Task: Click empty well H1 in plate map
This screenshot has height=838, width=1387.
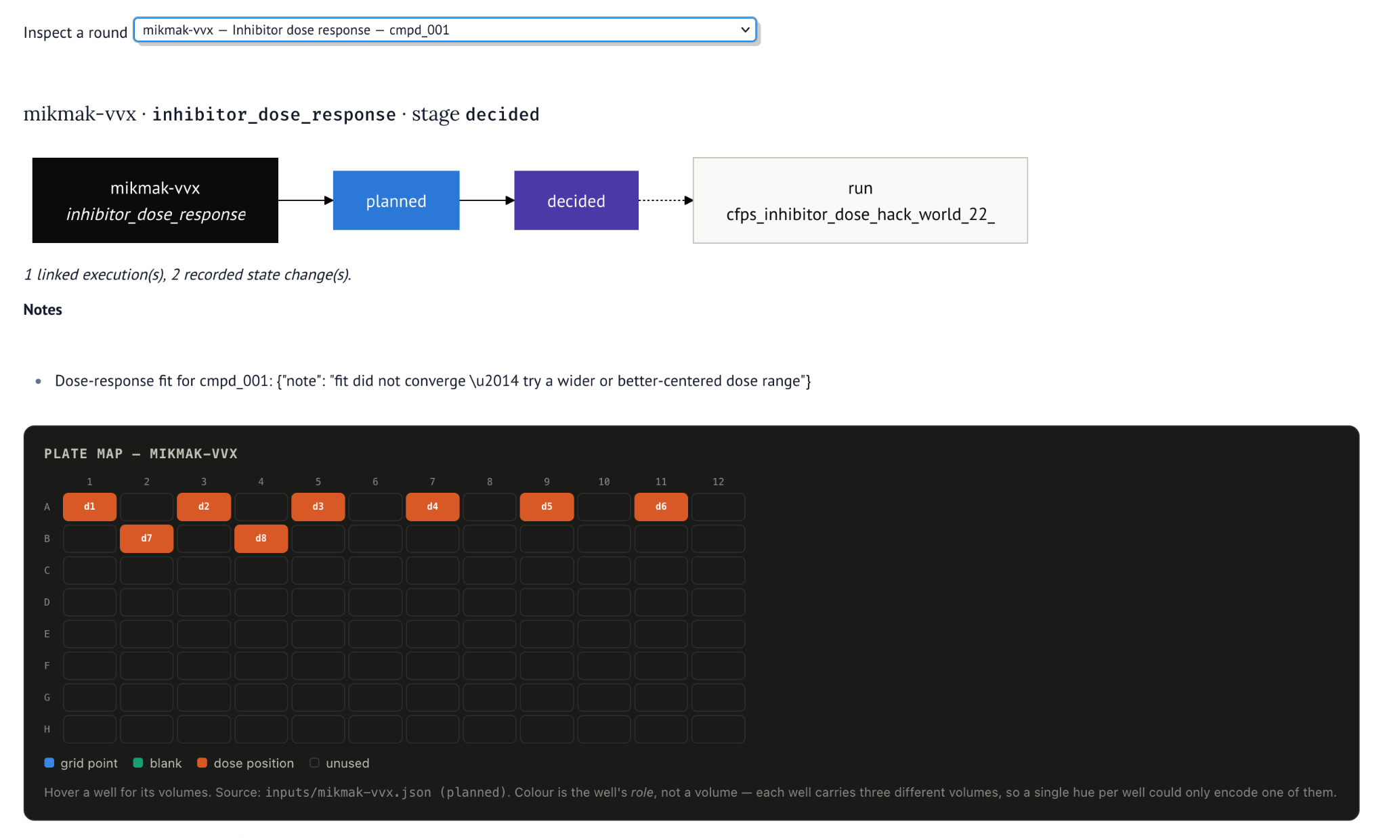Action: coord(89,730)
